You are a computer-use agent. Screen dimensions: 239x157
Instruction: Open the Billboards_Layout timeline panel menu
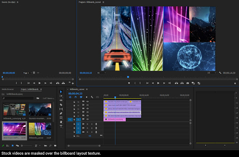point(87,90)
